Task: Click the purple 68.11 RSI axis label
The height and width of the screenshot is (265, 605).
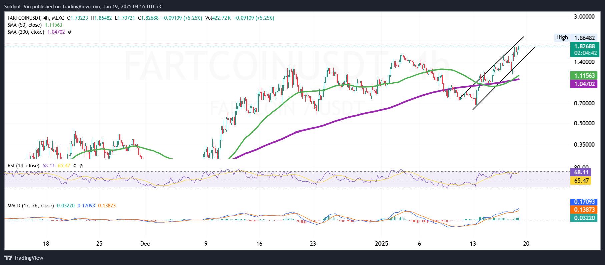Action: (x=581, y=172)
